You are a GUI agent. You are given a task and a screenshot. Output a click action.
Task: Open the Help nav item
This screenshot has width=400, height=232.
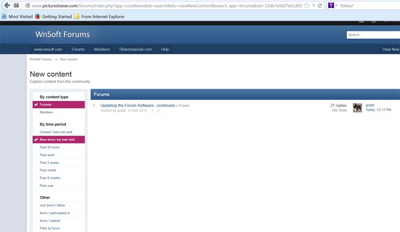(165, 49)
